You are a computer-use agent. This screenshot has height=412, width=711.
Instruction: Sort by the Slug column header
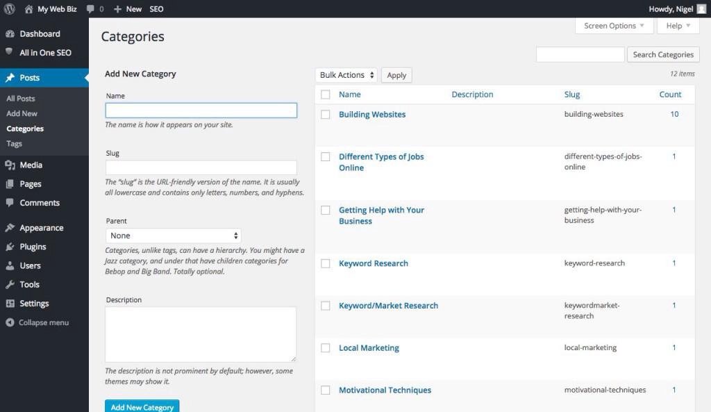pos(572,94)
